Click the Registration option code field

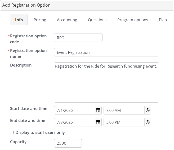78,38
